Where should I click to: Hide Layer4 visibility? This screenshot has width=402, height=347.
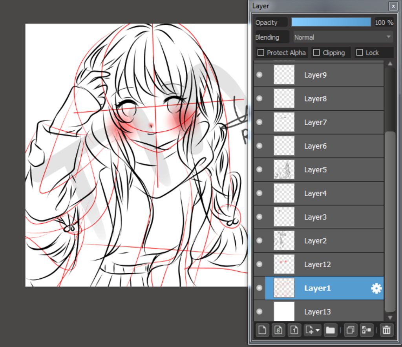coord(259,193)
